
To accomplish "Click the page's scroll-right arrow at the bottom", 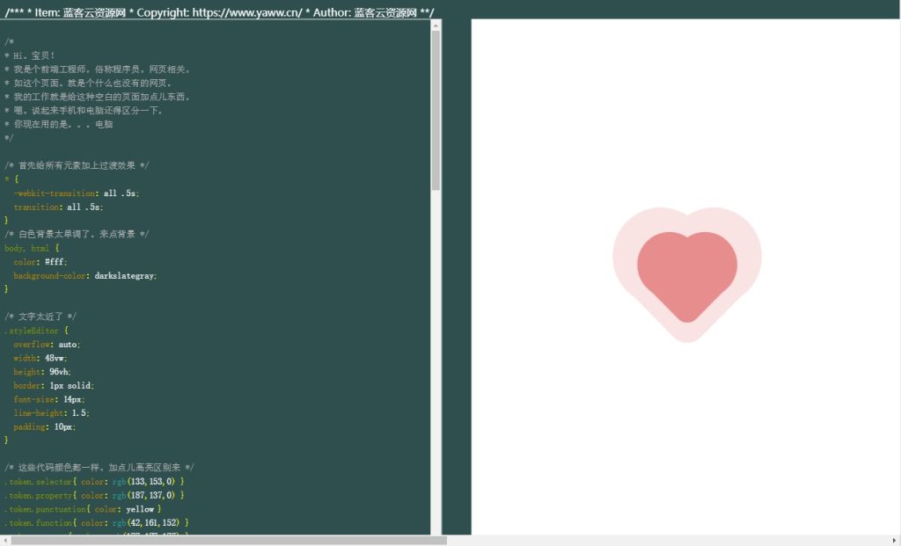I will click(x=895, y=540).
